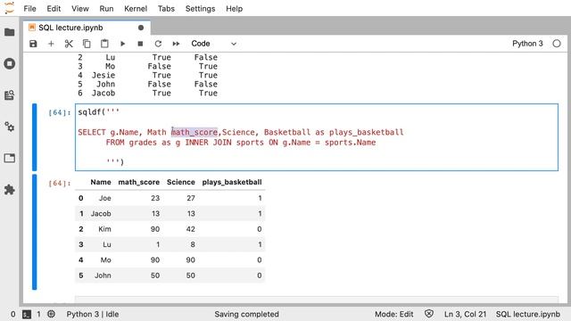Click Saving completed status text
Image resolution: width=571 pixels, height=321 pixels.
pyautogui.click(x=246, y=314)
